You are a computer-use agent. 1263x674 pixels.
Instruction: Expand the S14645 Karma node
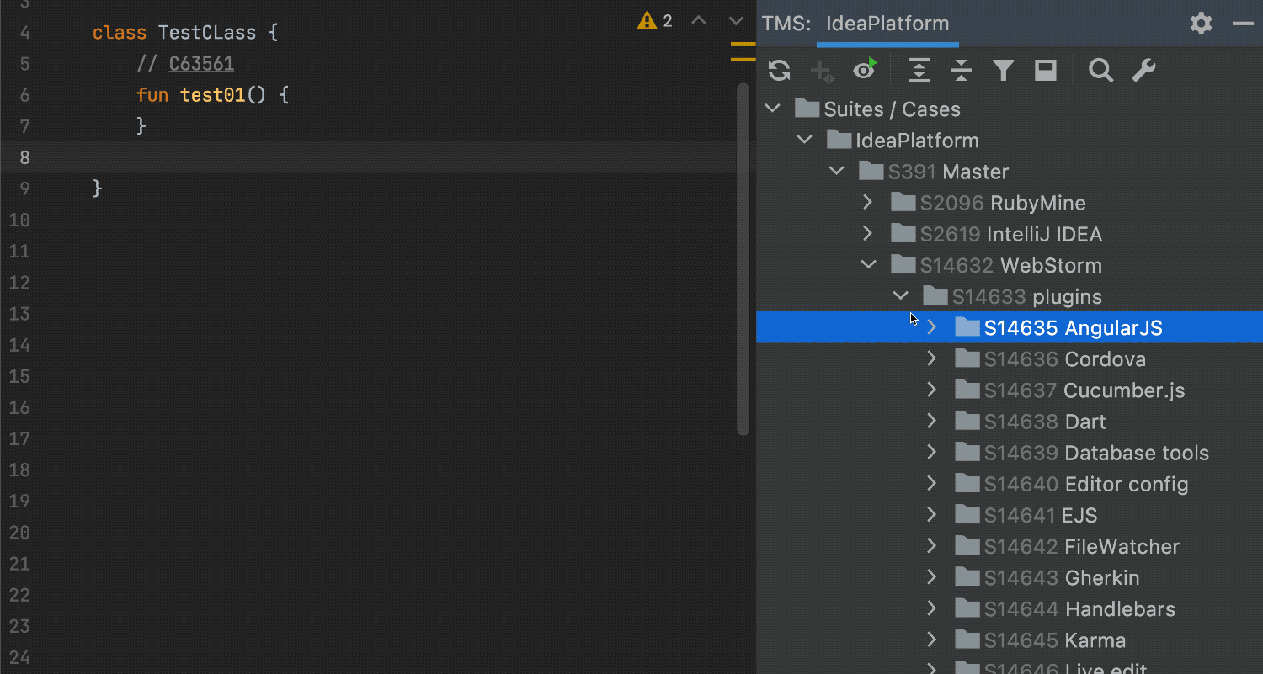(932, 639)
